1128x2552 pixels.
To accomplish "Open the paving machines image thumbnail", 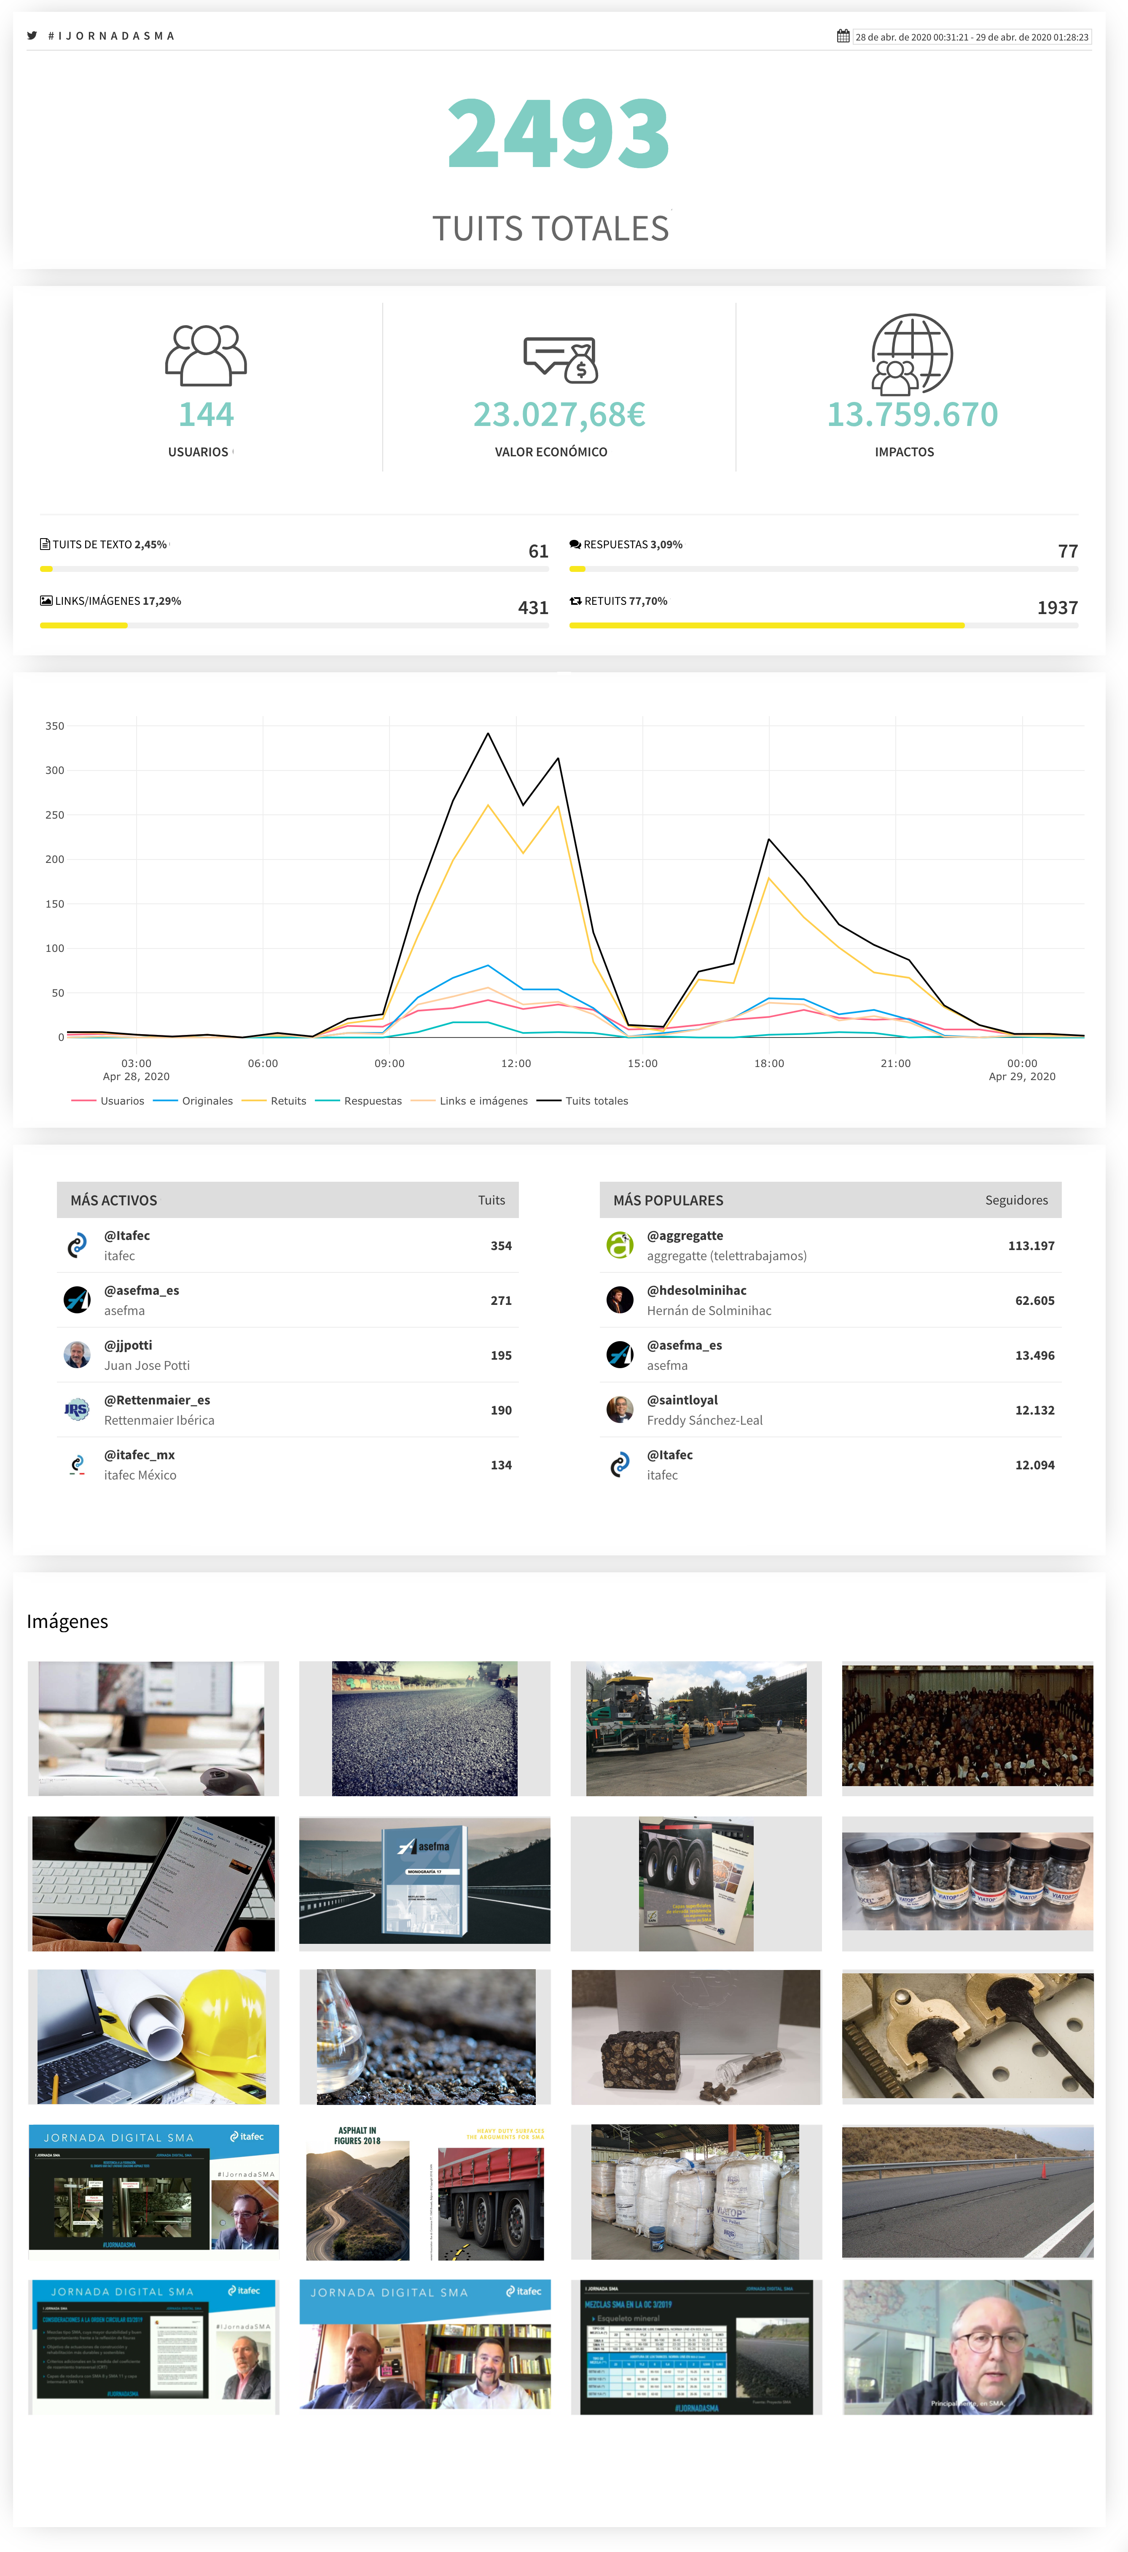I will click(x=696, y=1729).
